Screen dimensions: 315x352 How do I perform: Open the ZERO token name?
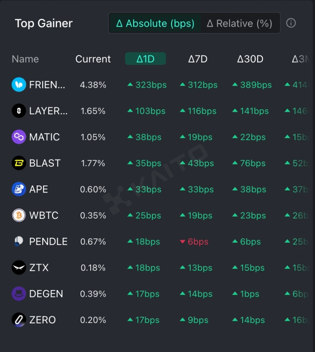[x=43, y=320]
